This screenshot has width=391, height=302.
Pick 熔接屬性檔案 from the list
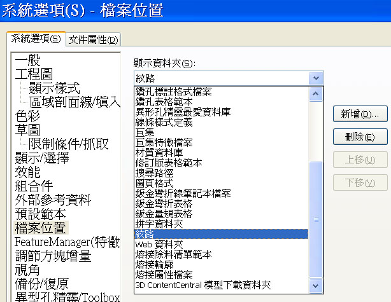point(221,275)
